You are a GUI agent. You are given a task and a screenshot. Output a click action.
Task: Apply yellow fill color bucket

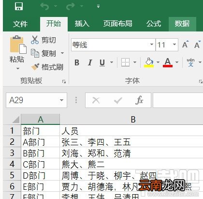[x=149, y=62]
